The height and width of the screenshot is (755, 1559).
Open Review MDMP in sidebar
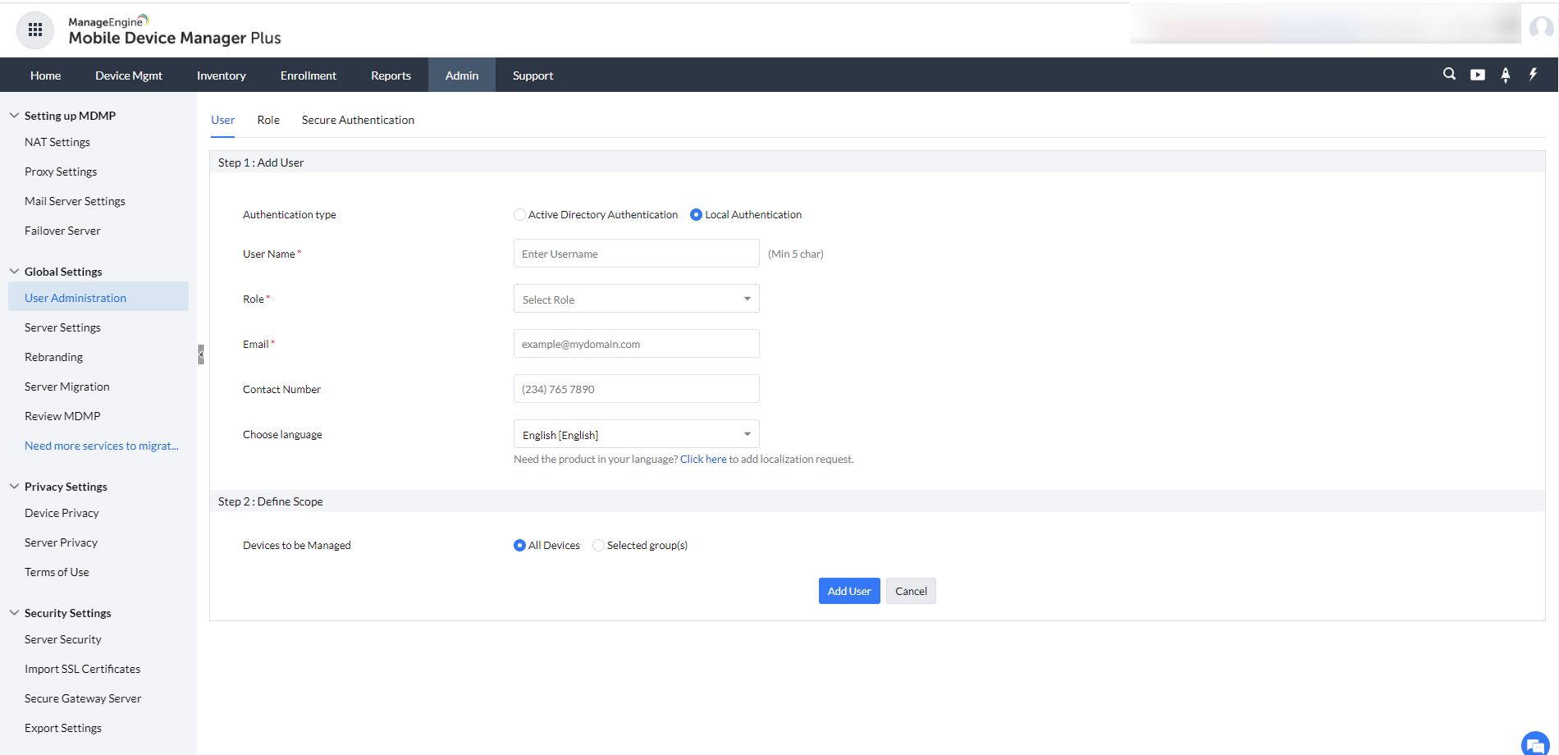click(x=62, y=416)
